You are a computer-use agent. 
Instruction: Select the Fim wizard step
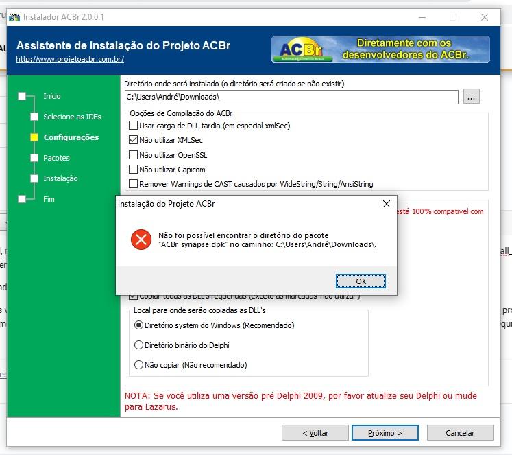49,199
